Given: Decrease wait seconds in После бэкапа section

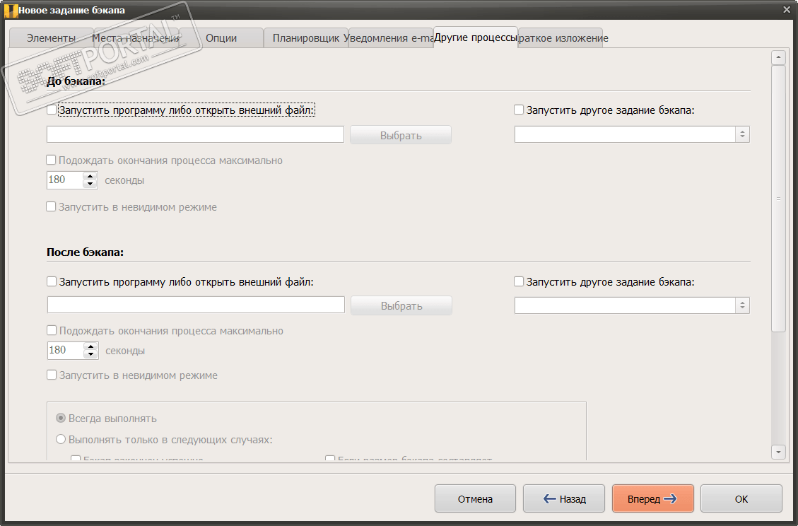Looking at the screenshot, I should coord(90,354).
